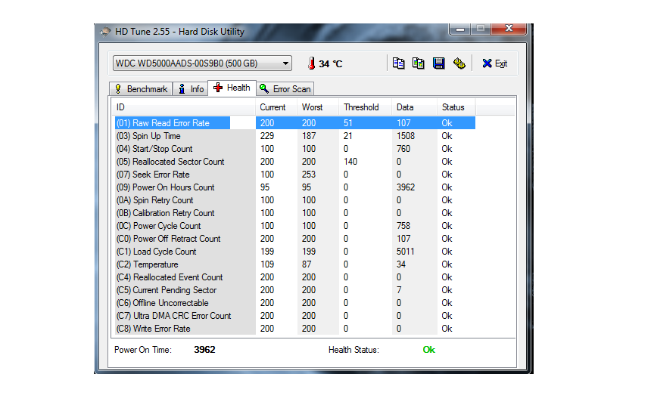
Task: Select the (03) Spin Up Time row
Action: pos(295,136)
